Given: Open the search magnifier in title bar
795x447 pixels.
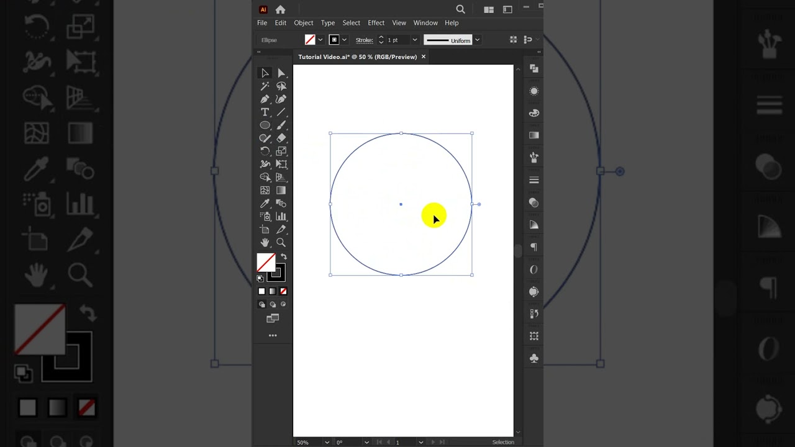Looking at the screenshot, I should pyautogui.click(x=461, y=9).
